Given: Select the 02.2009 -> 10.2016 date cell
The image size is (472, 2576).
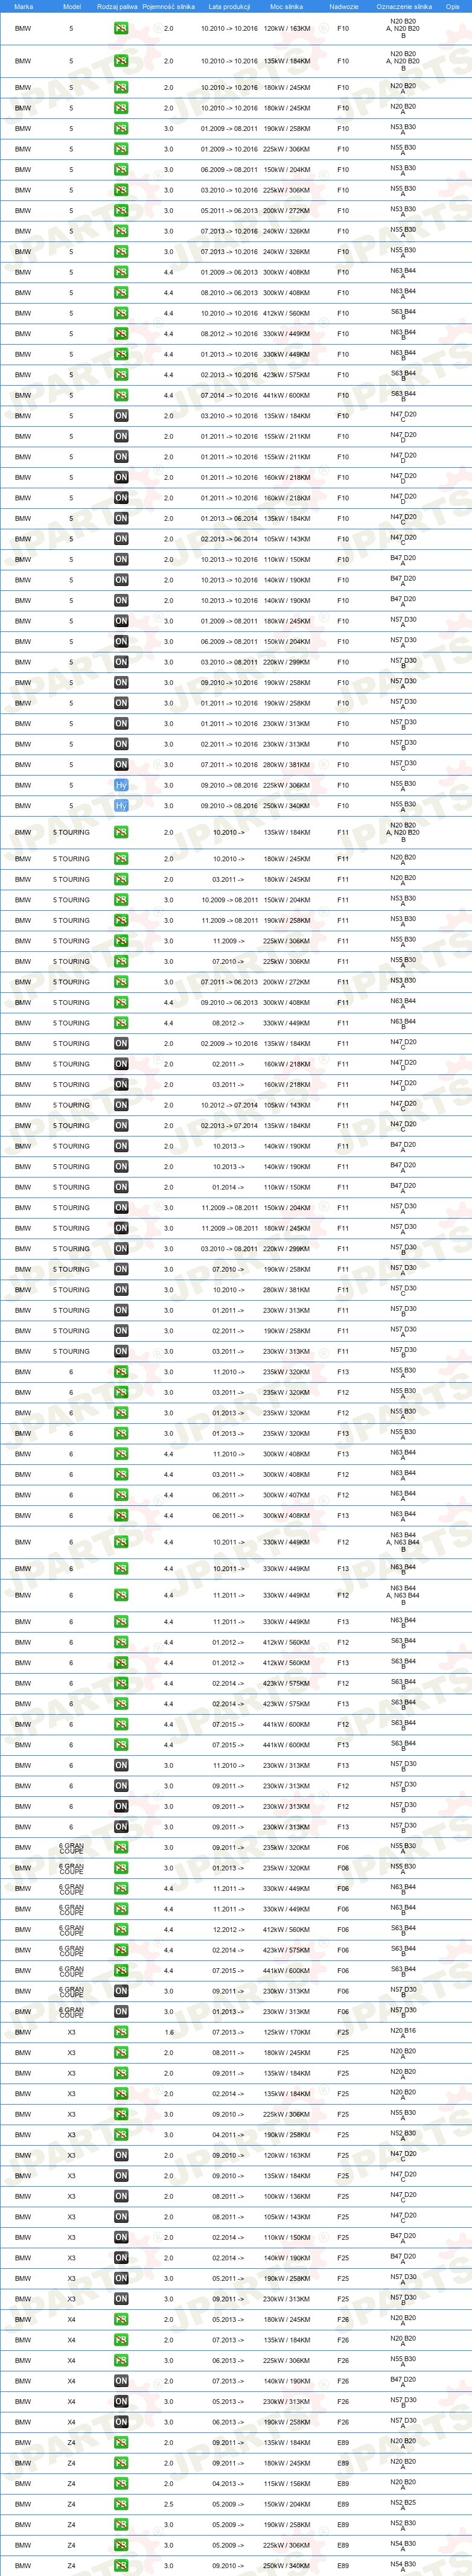Looking at the screenshot, I should 229,1043.
